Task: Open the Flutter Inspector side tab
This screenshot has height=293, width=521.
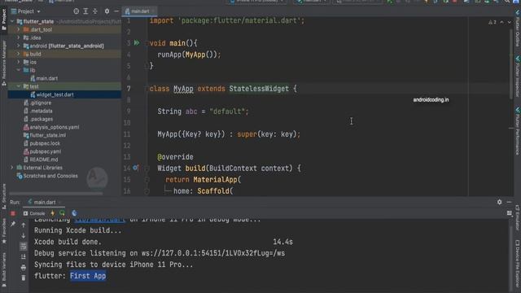Action: coord(518,77)
